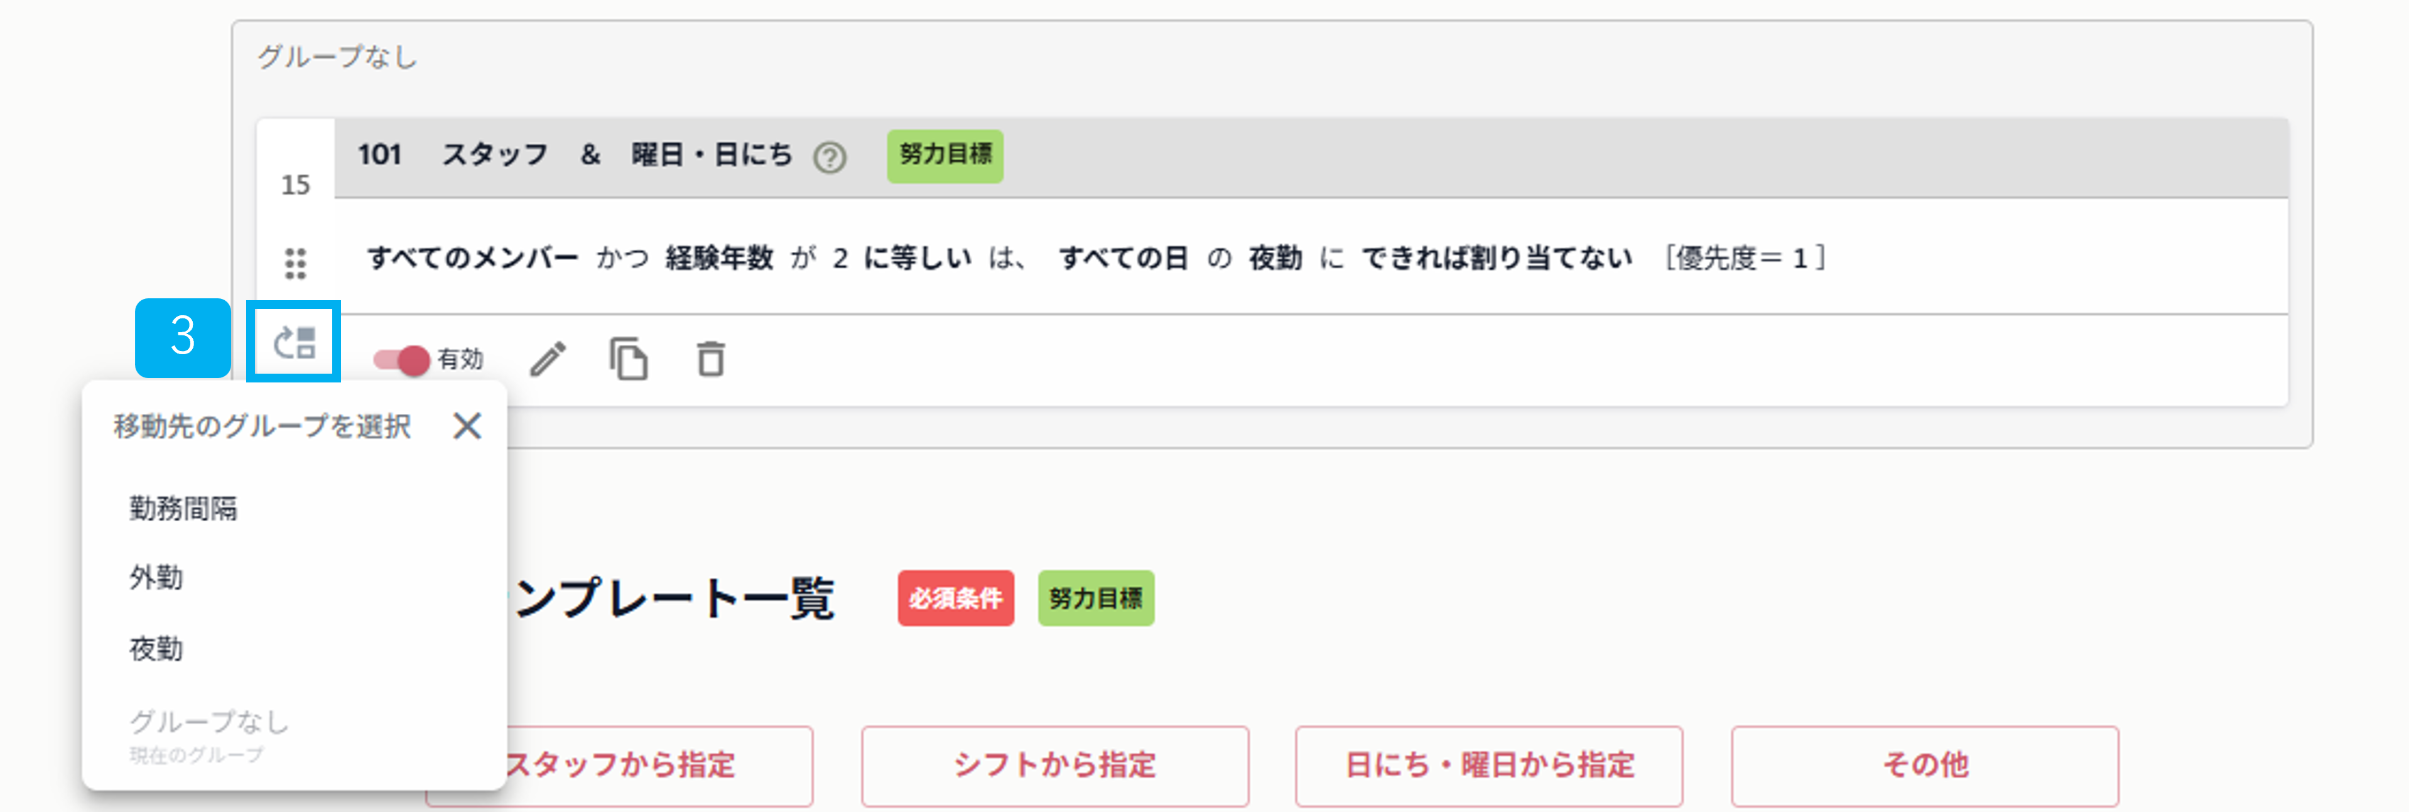Click the rule 15 number marker
Viewport: 2409px width, 812px height.
[296, 185]
